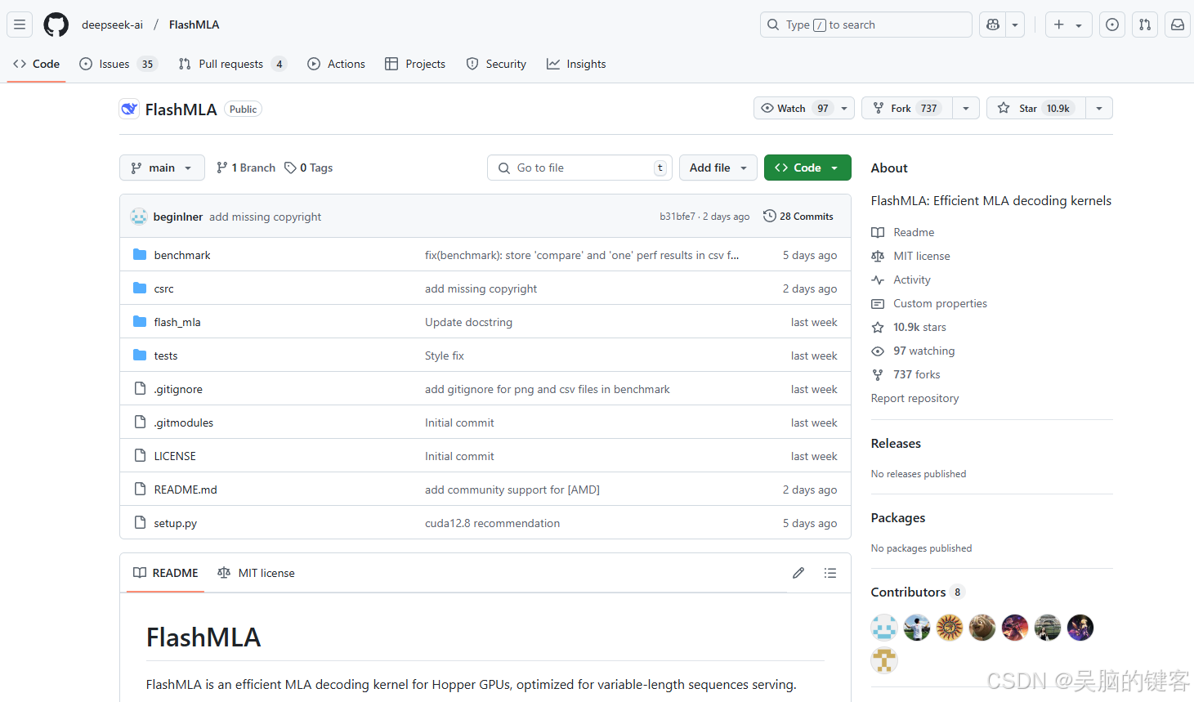Open the Pull requests tab
The width and height of the screenshot is (1194, 702).
click(232, 64)
